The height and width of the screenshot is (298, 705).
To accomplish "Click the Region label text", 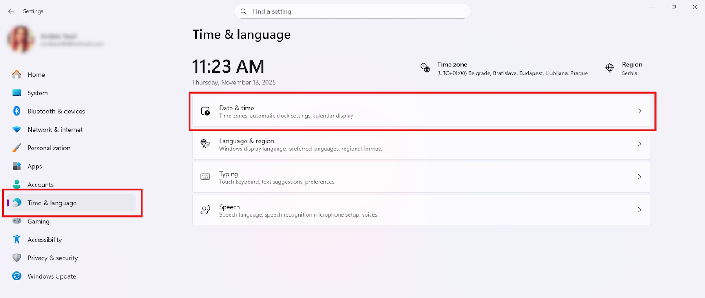I will pyautogui.click(x=632, y=65).
